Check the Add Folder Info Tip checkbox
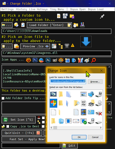The width and height of the screenshot is (115, 149). tap(3, 98)
